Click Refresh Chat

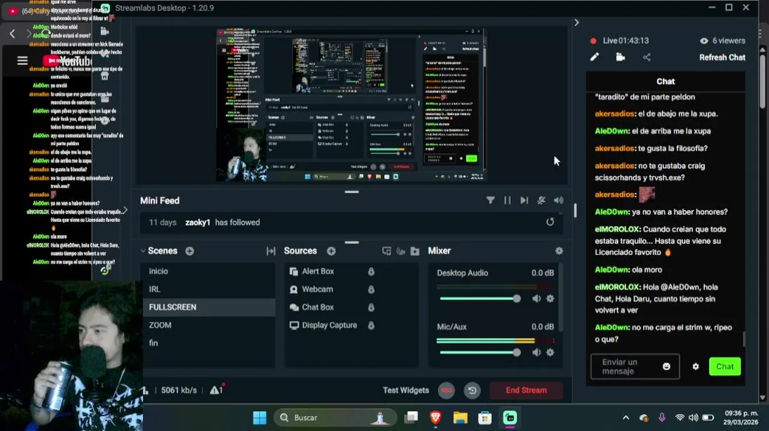[x=722, y=57]
